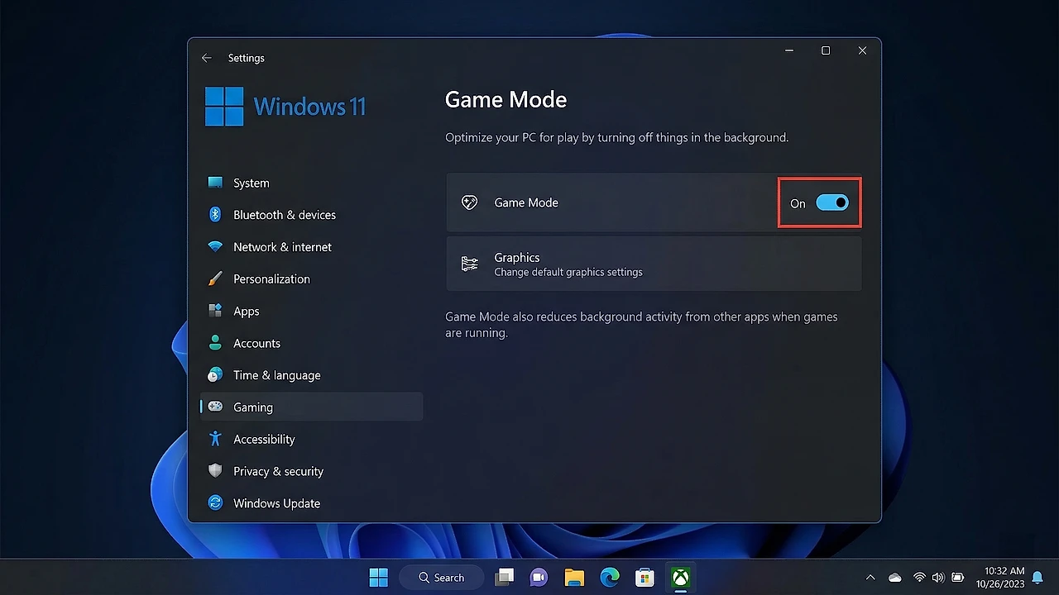
Task: Open Bluetooth & devices settings
Action: [284, 215]
